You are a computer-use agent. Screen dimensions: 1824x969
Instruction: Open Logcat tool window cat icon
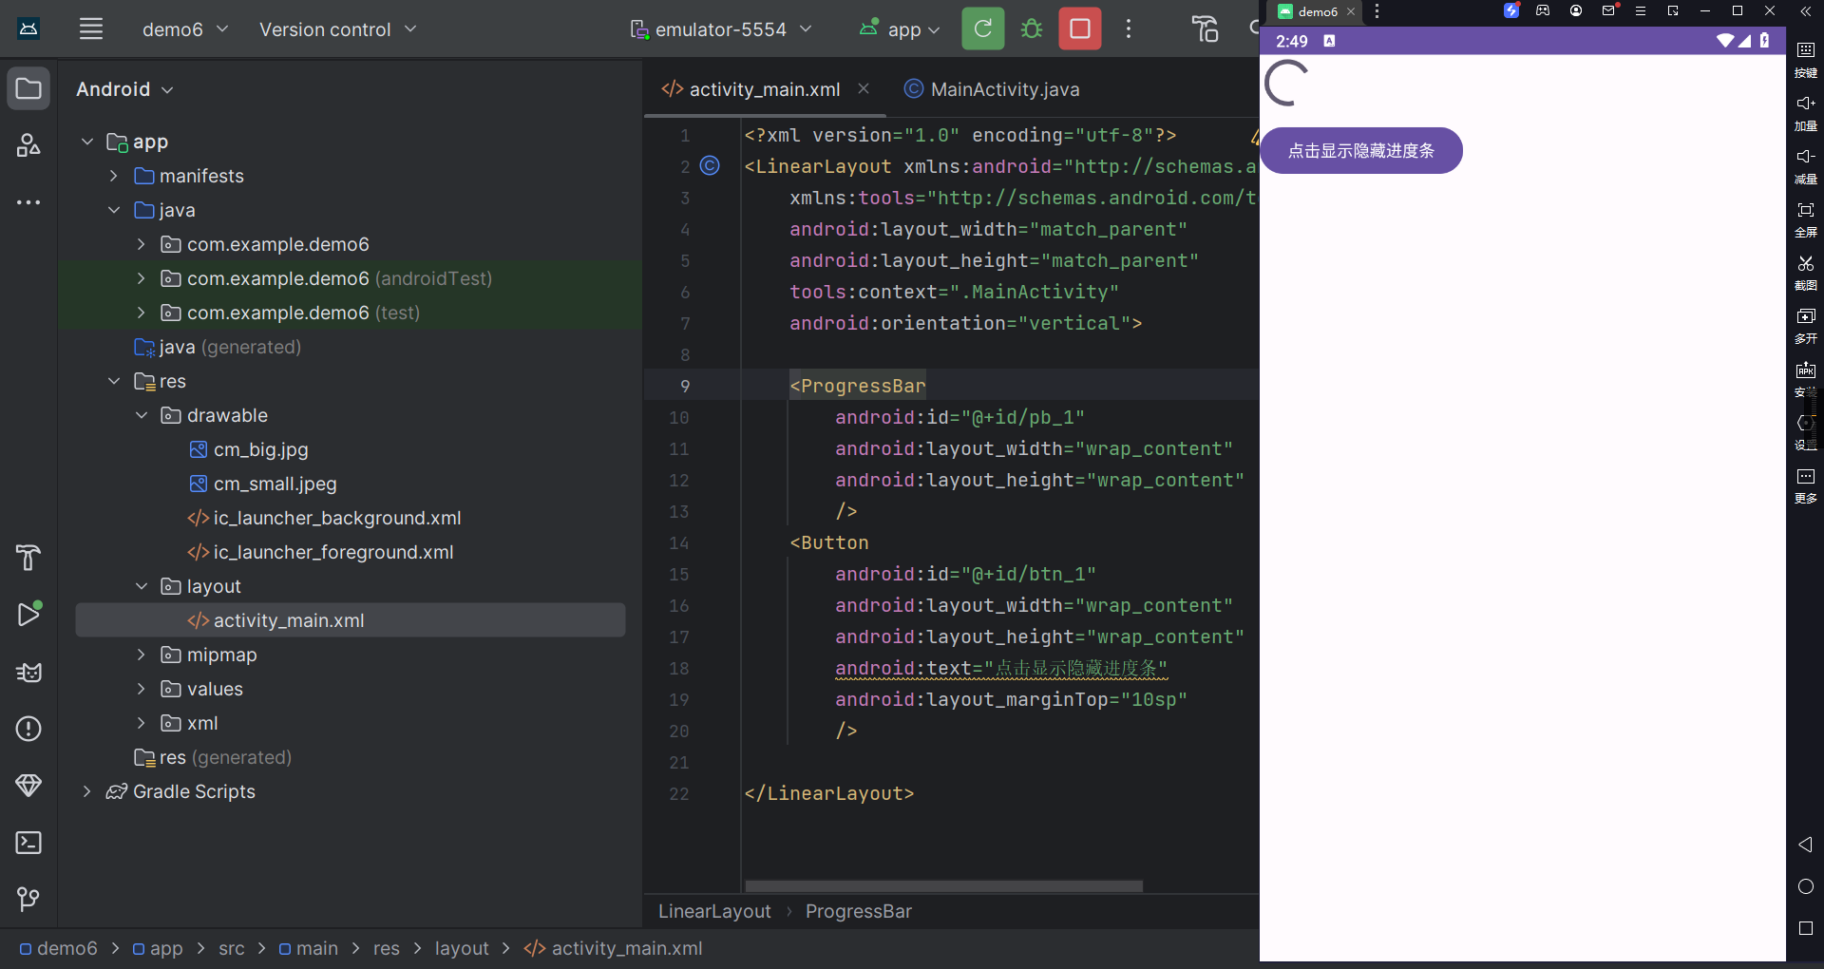click(x=28, y=673)
